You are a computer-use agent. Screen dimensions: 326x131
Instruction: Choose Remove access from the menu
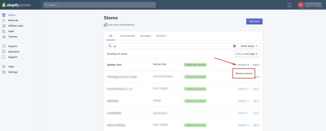tap(244, 73)
